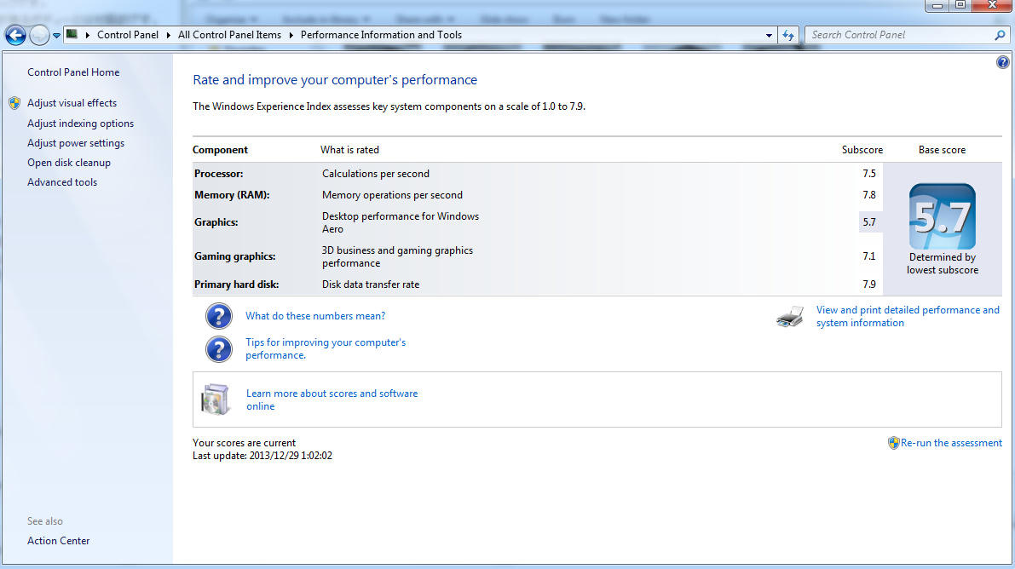Open Control Panel Home link
This screenshot has width=1015, height=569.
(73, 72)
